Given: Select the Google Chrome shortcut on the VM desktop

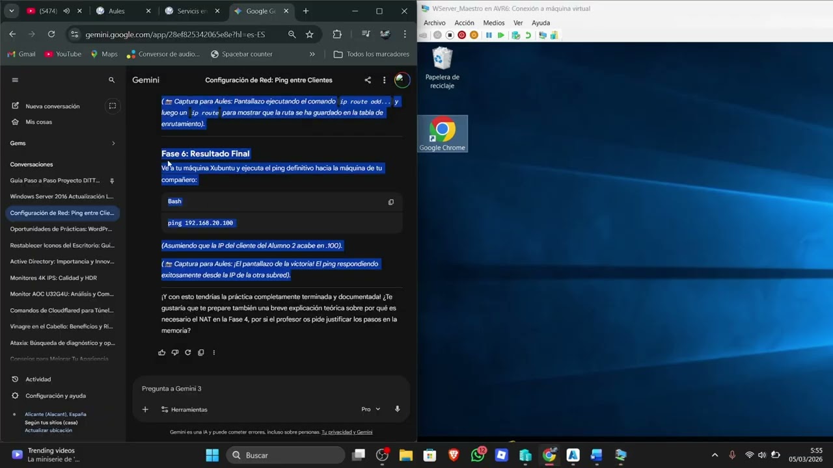Looking at the screenshot, I should [x=442, y=135].
